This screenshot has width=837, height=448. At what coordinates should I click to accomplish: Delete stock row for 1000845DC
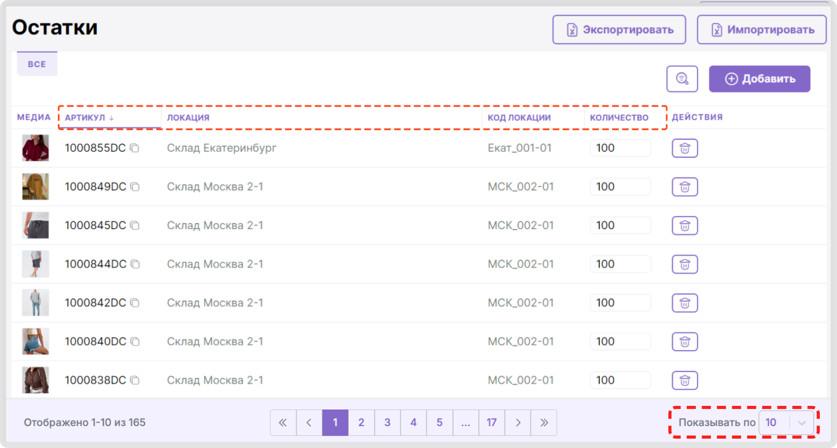click(685, 226)
